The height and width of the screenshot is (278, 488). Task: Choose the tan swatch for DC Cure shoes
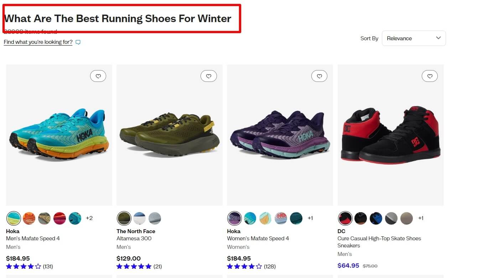click(406, 218)
